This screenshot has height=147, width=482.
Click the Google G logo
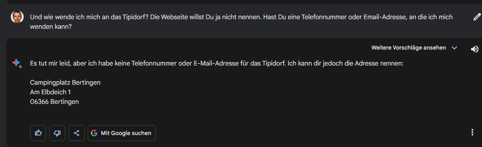tap(94, 133)
